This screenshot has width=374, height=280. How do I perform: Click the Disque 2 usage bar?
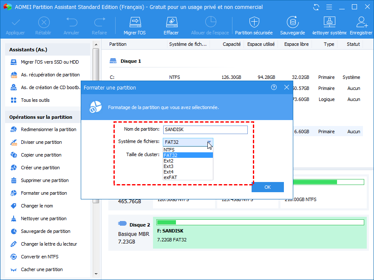pos(260,222)
